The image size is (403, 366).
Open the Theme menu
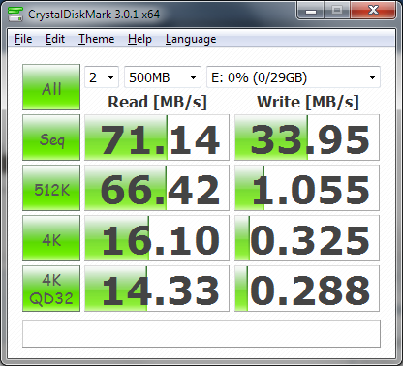(x=97, y=39)
